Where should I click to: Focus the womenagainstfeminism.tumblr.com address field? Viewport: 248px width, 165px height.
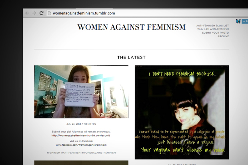click(147, 13)
